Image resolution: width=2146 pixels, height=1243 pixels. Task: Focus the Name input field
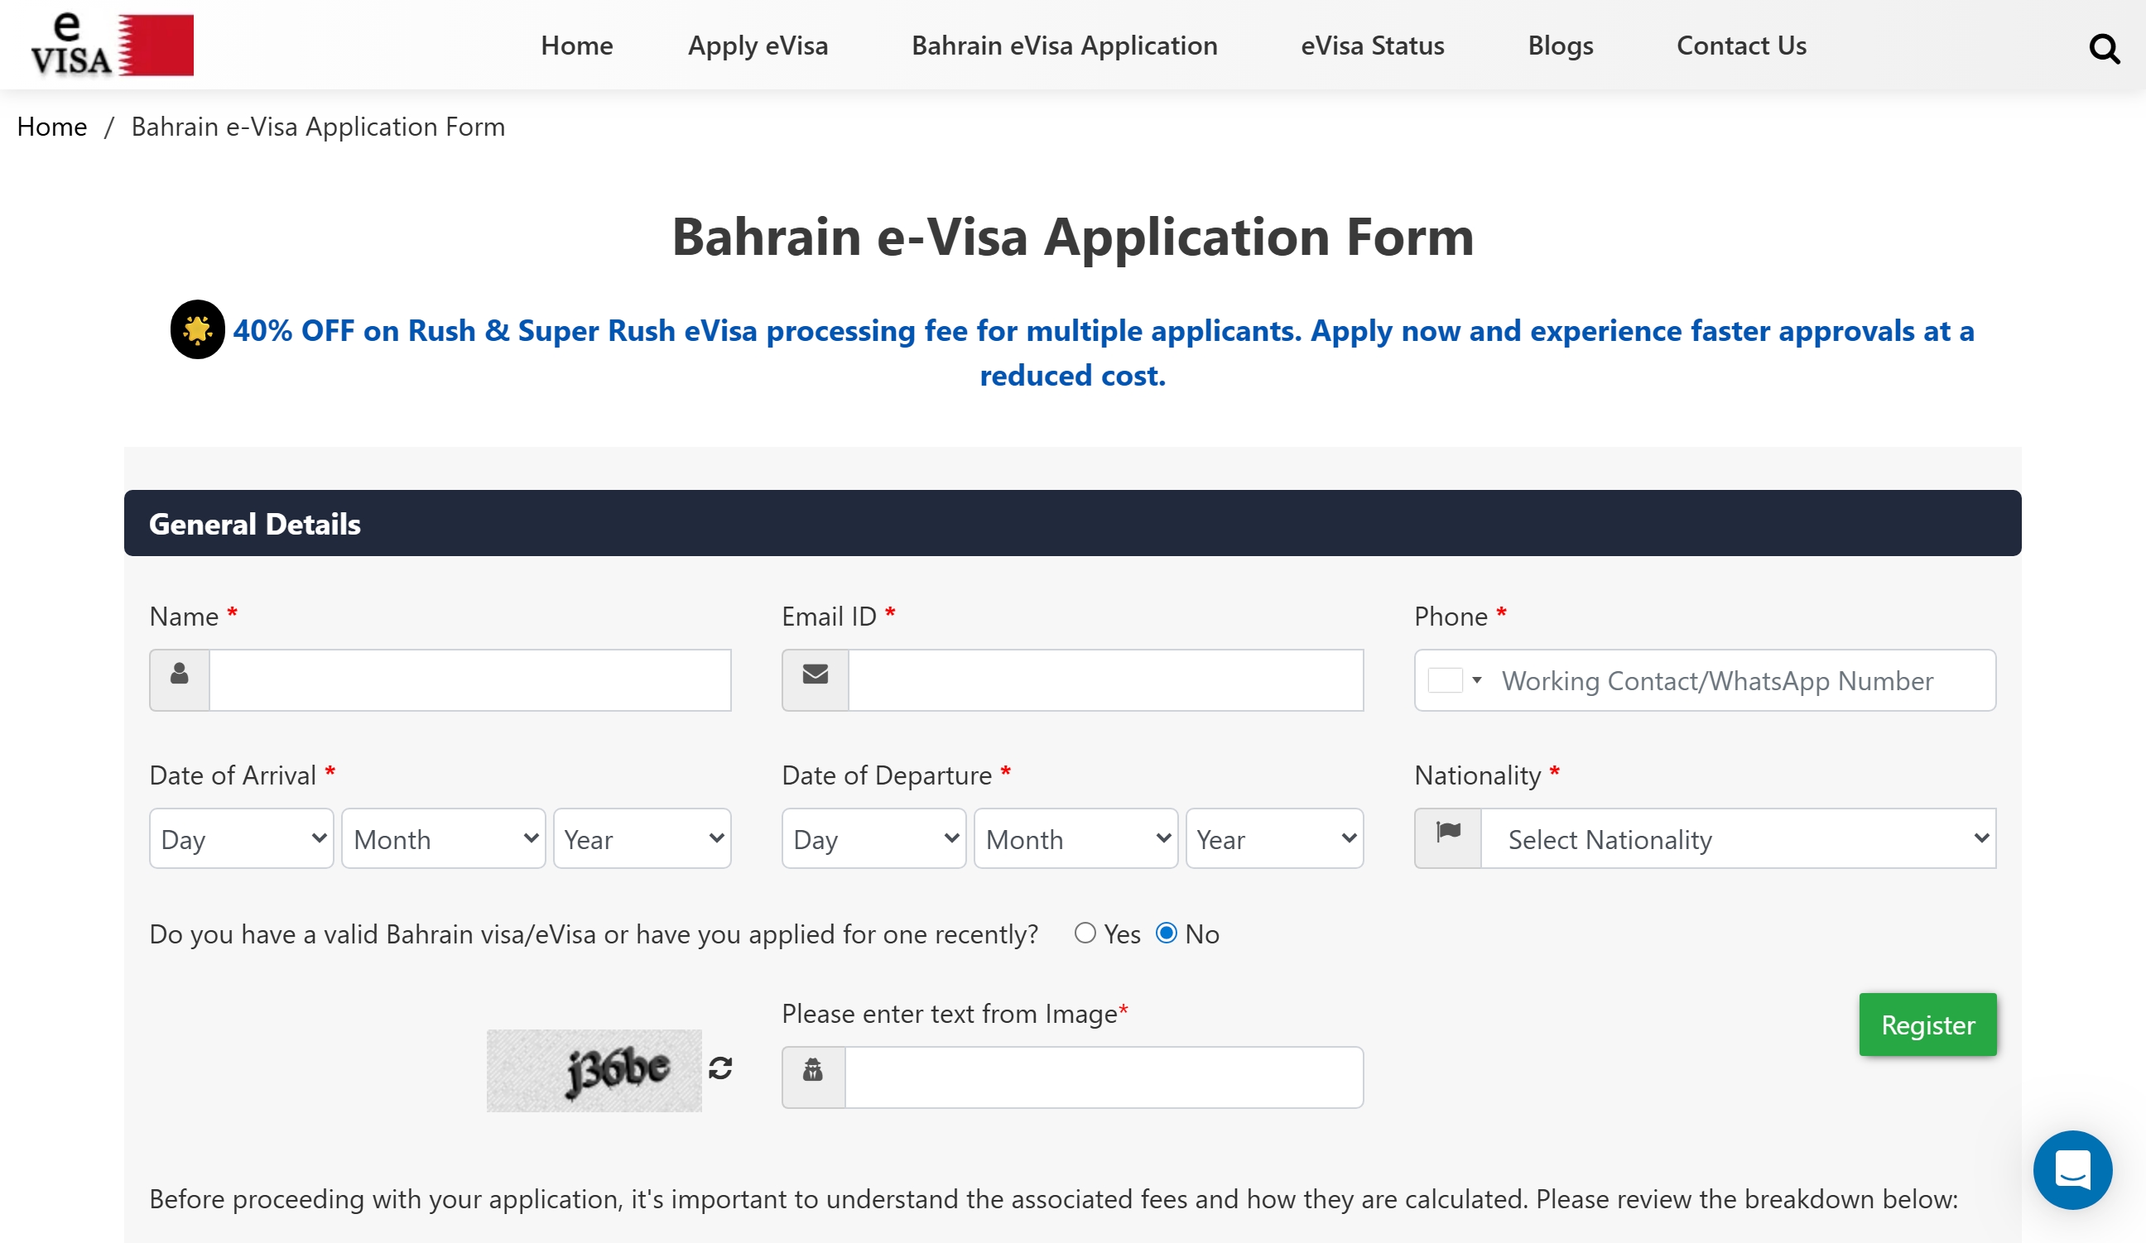coord(470,679)
